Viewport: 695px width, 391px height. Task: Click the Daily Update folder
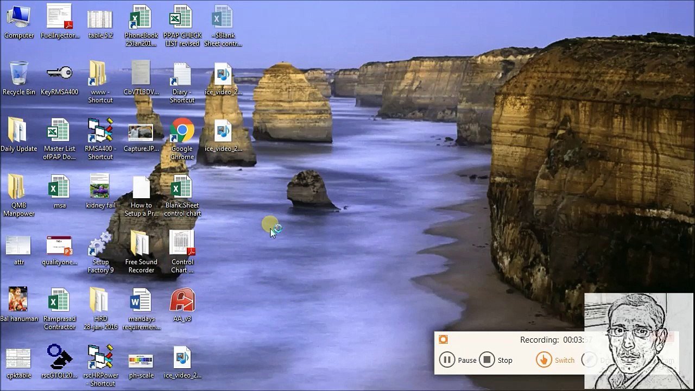19,135
